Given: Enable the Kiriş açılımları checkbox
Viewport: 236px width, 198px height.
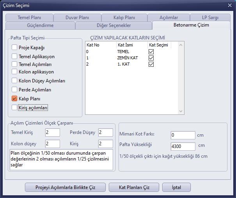Looking at the screenshot, I should click(x=14, y=108).
